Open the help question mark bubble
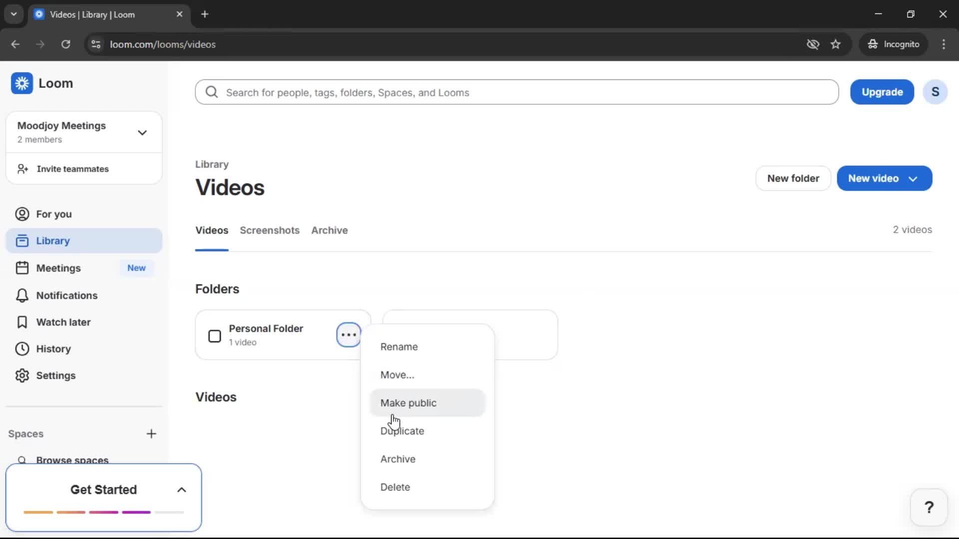Viewport: 959px width, 539px height. (x=928, y=507)
